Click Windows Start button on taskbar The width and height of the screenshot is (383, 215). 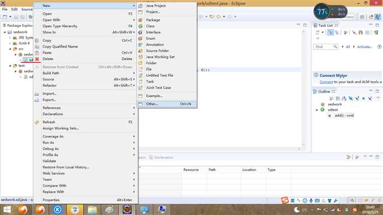(x=7, y=209)
